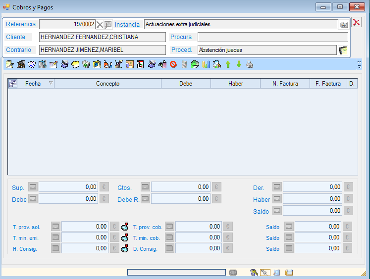The height and width of the screenshot is (279, 370).
Task: Click the Concepto column header
Action: 107,84
